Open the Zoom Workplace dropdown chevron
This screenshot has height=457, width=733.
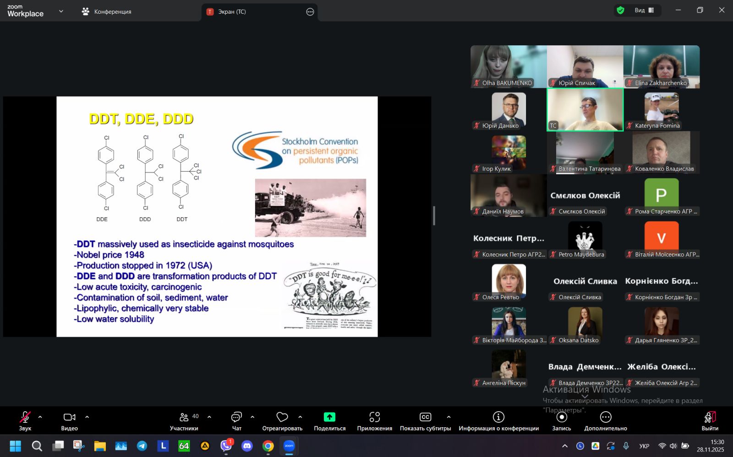[61, 11]
